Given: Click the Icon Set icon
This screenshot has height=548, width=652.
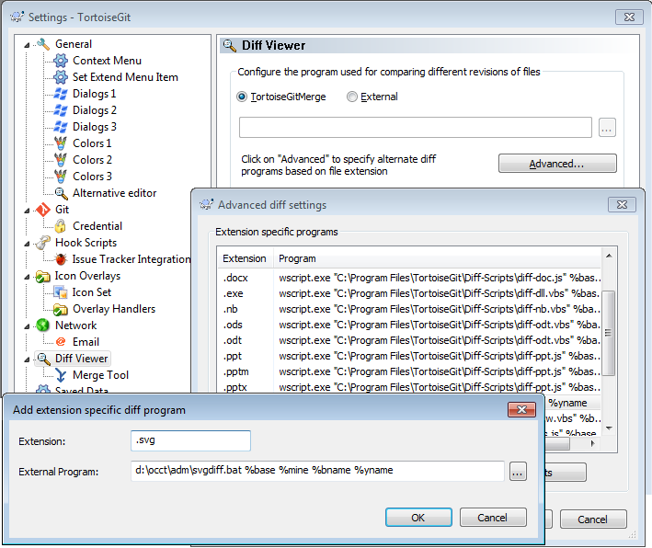Looking at the screenshot, I should click(61, 292).
